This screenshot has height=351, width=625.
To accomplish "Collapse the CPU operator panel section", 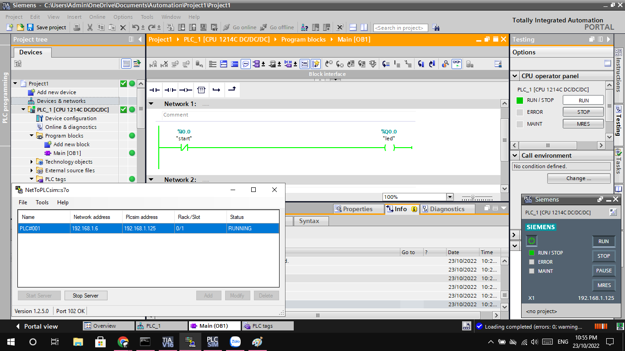I will pos(515,76).
